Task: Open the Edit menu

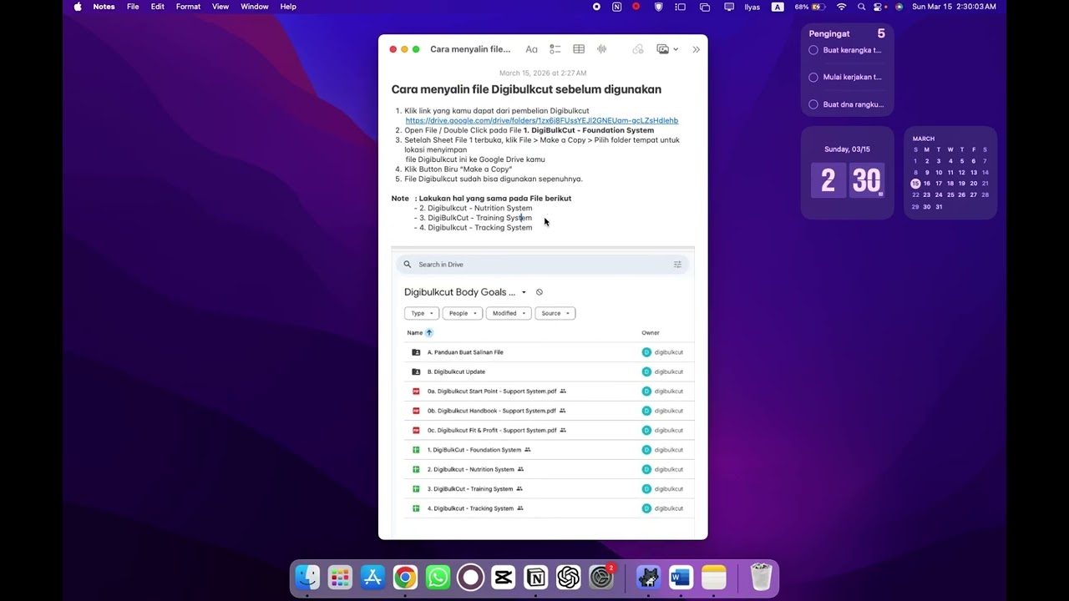Action: point(157,7)
